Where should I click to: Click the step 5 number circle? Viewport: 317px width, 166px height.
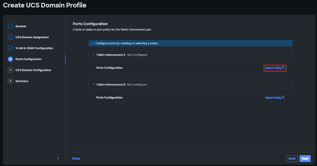[x=10, y=70]
